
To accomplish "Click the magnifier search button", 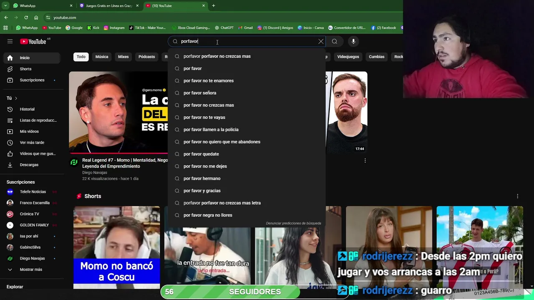I will pos(335,41).
